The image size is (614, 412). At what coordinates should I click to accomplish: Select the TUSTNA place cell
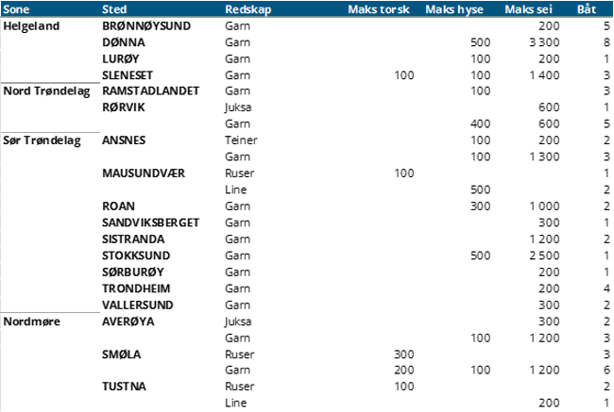coord(124,387)
